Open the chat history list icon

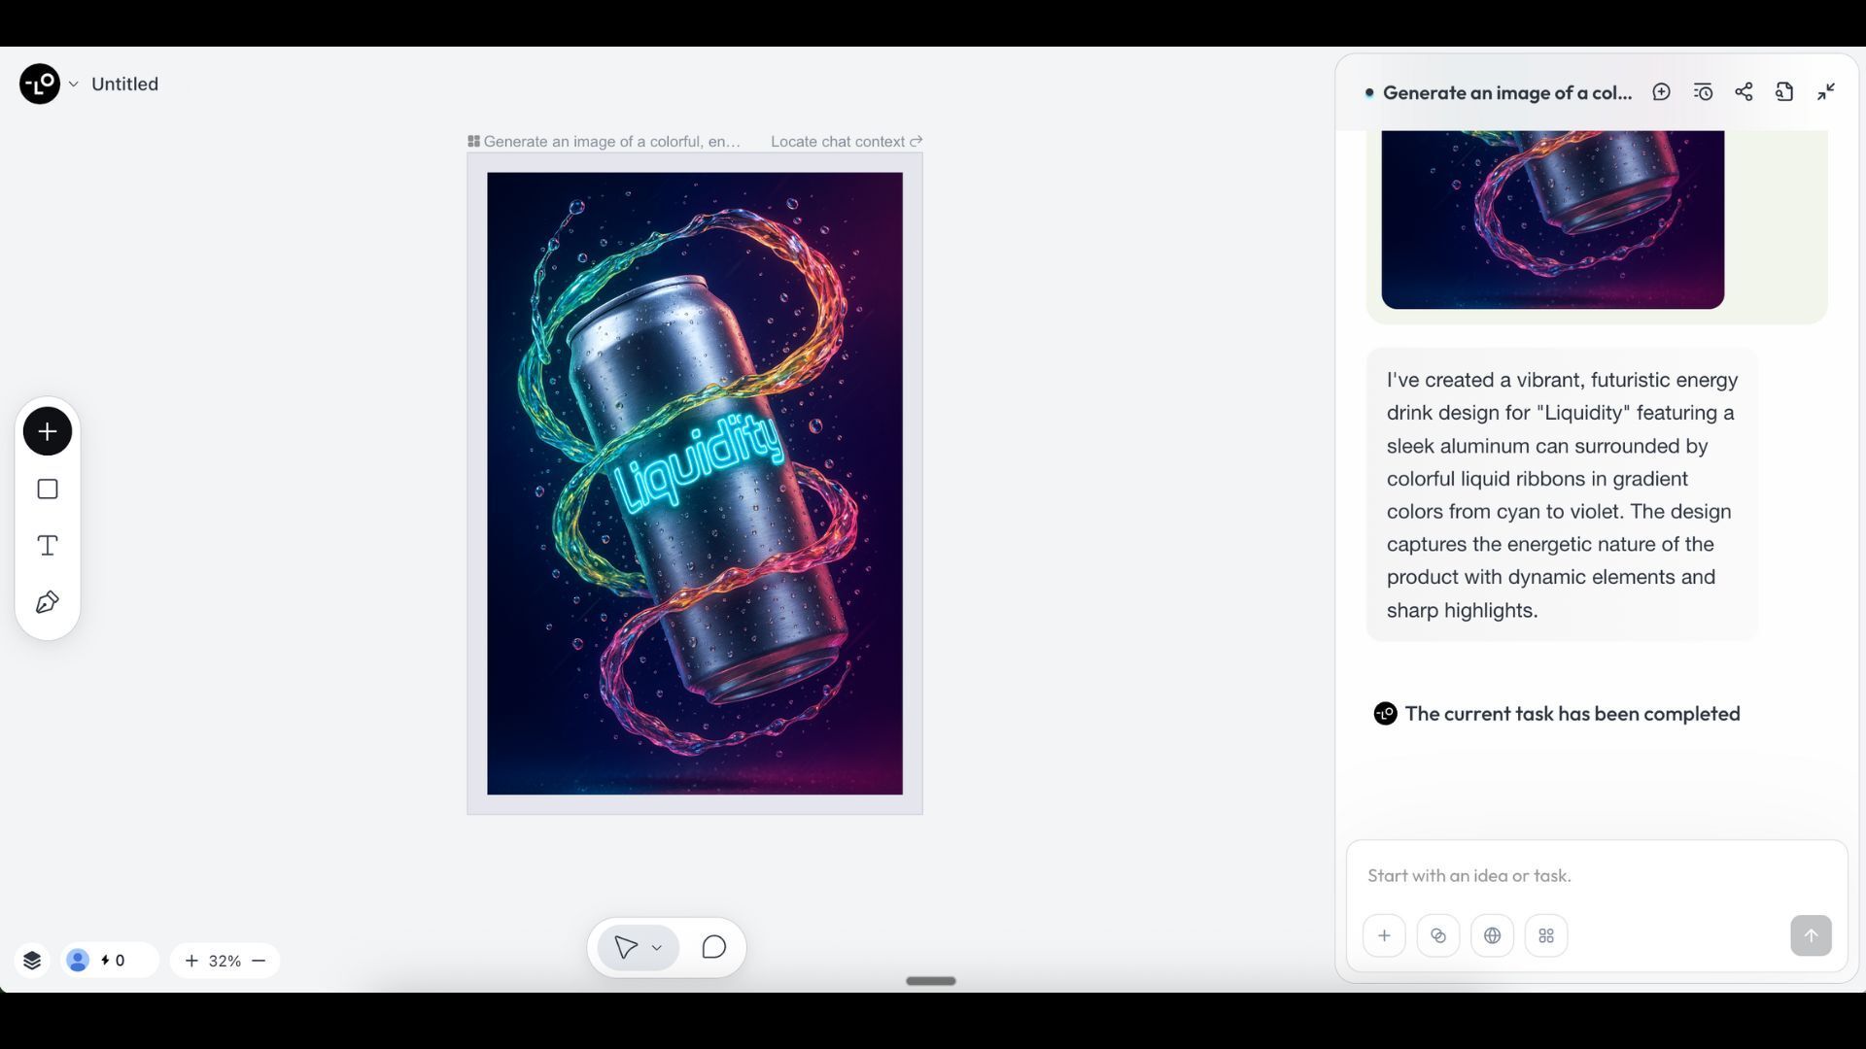coord(1703,92)
